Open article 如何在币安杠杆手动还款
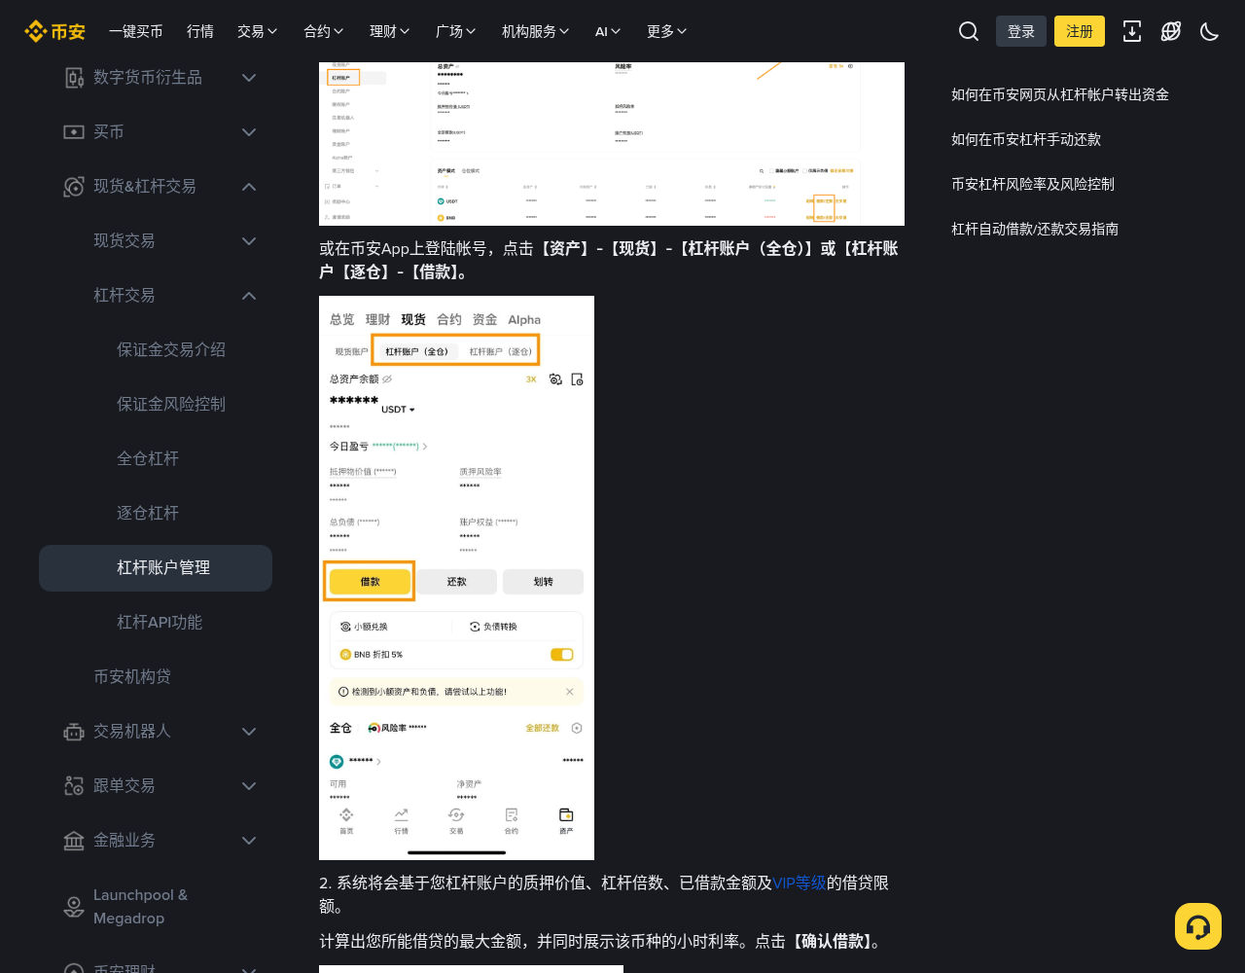The height and width of the screenshot is (973, 1245). point(1026,139)
